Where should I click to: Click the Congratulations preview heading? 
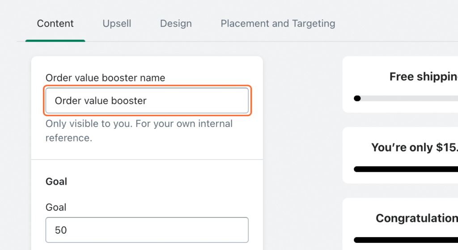coord(416,218)
